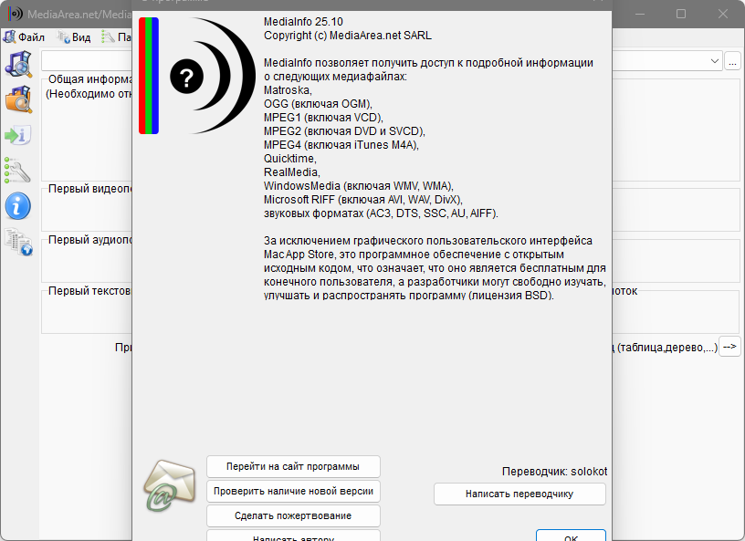Open the Вид menu

click(74, 37)
